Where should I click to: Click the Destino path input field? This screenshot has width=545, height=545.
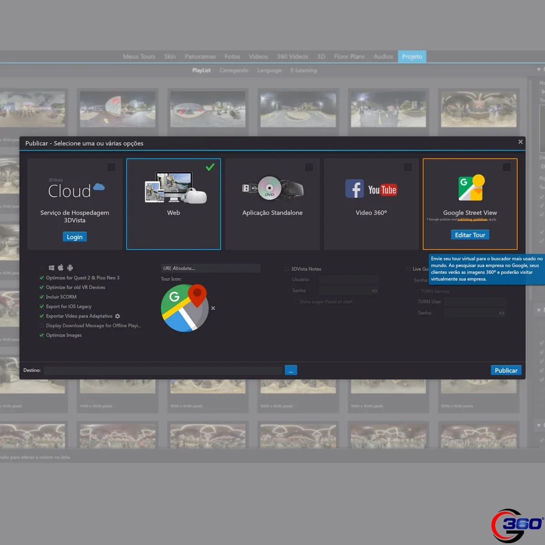click(163, 371)
